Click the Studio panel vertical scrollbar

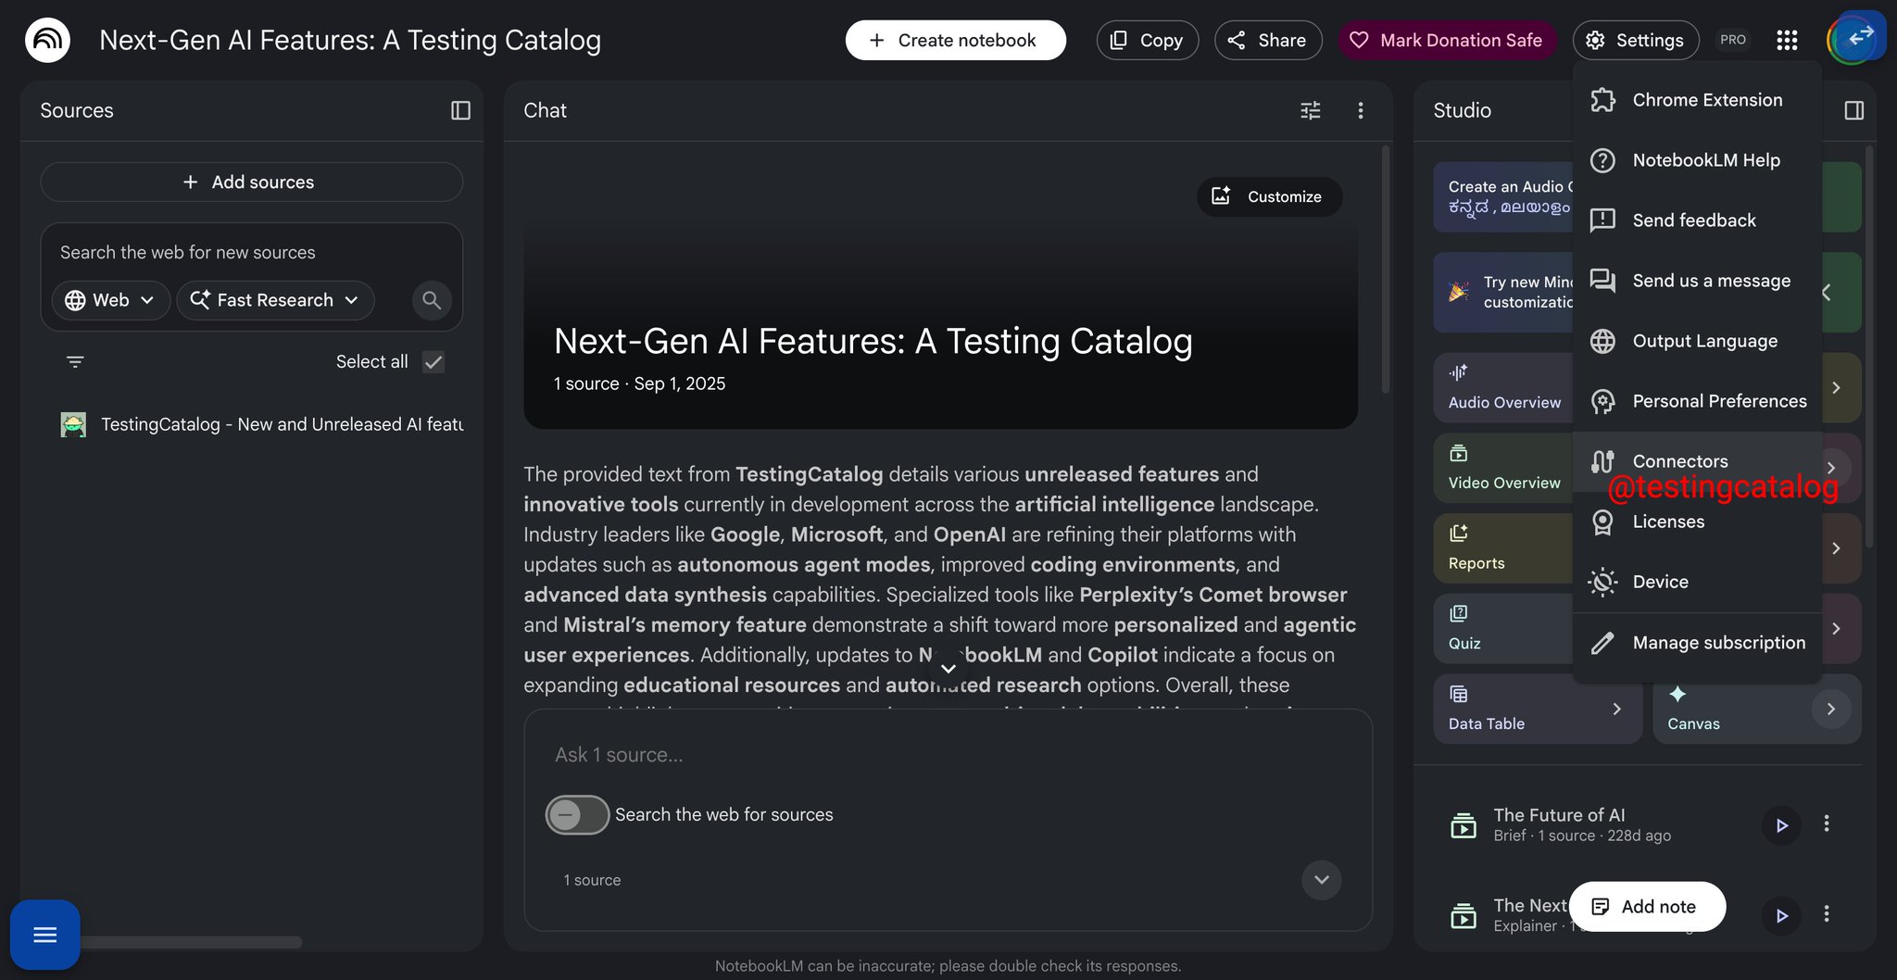pos(1870,347)
